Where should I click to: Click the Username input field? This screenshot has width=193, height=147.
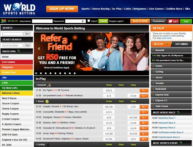tap(42, 21)
